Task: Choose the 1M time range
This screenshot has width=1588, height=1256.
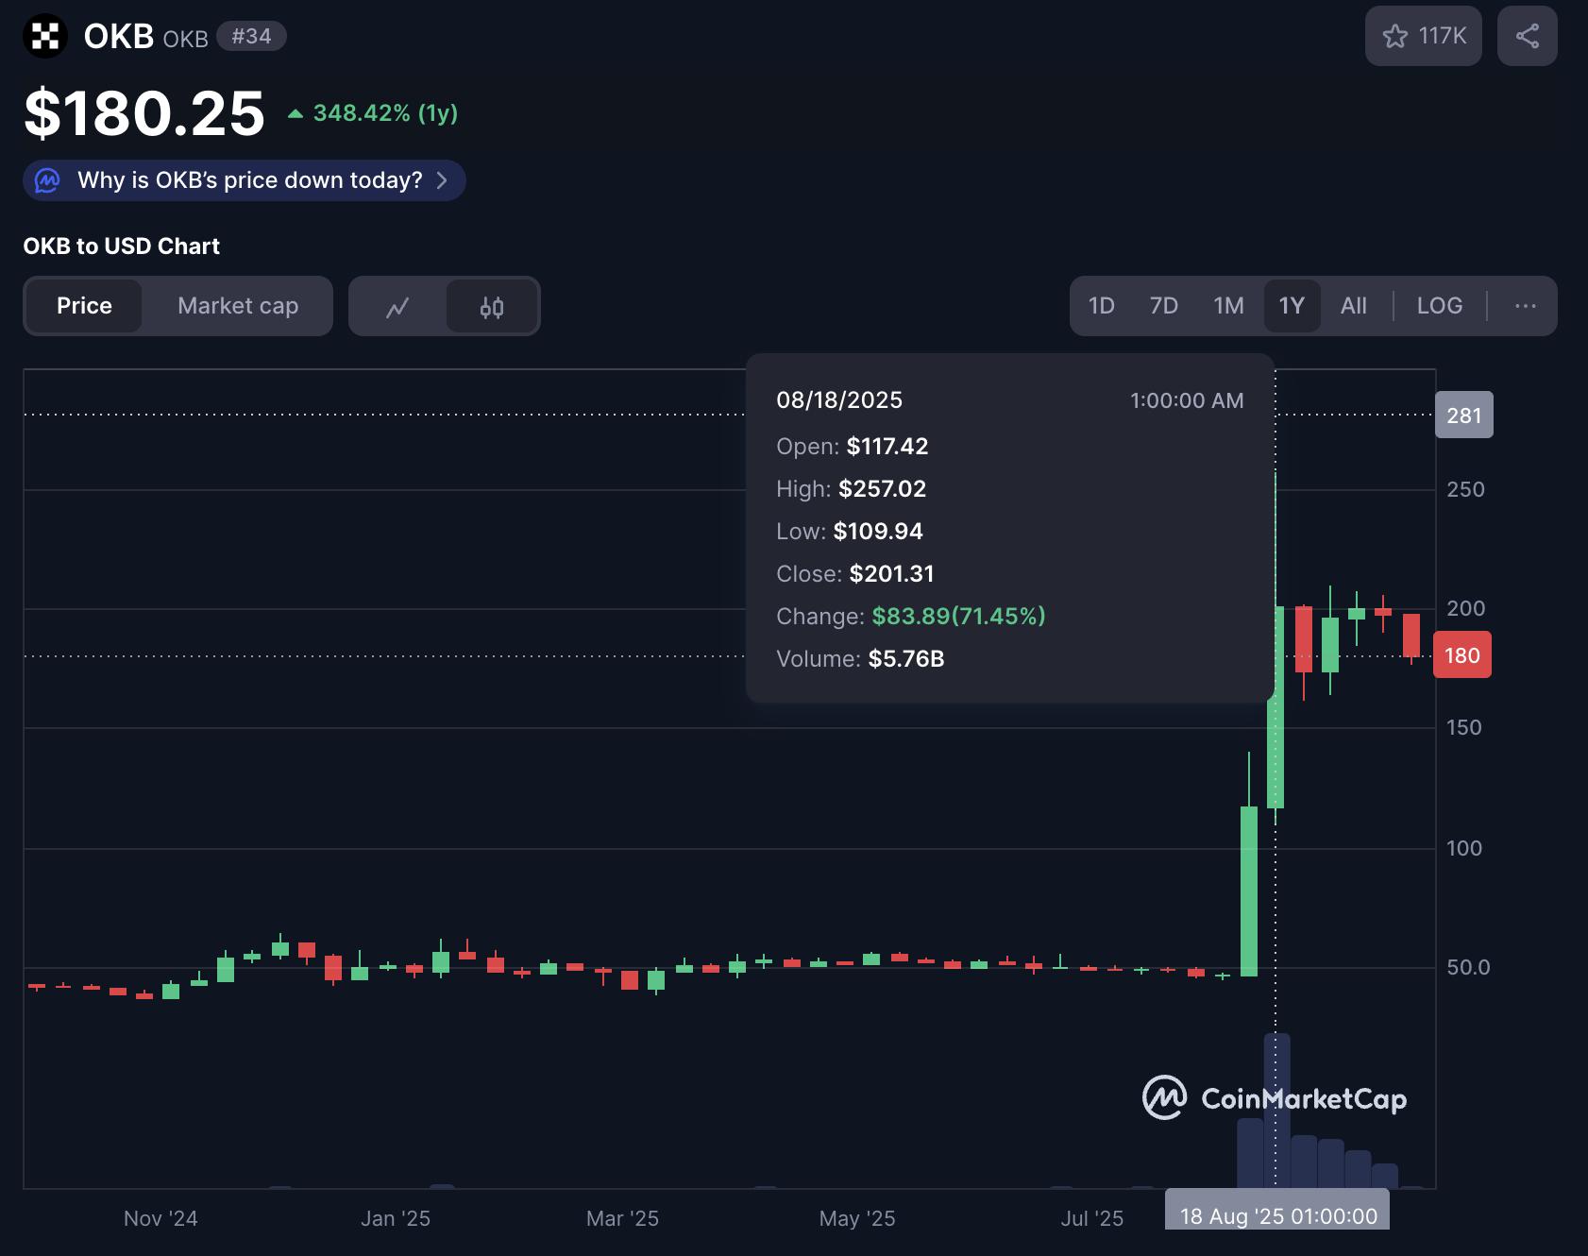Action: 1228,306
